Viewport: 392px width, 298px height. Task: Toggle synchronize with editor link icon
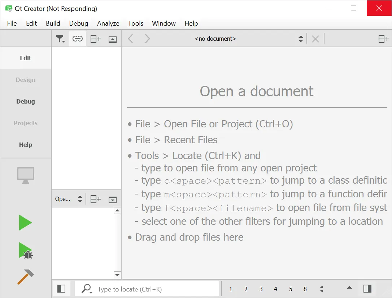click(78, 39)
